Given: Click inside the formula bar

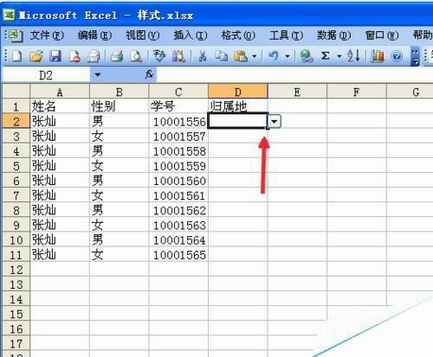Looking at the screenshot, I should (294, 75).
